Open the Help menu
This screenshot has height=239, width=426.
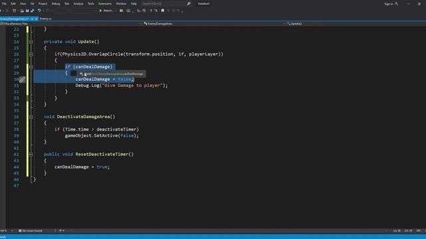point(134,4)
